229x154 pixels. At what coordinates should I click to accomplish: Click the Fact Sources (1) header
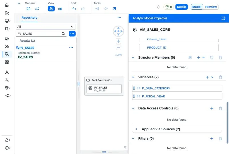click(x=102, y=80)
